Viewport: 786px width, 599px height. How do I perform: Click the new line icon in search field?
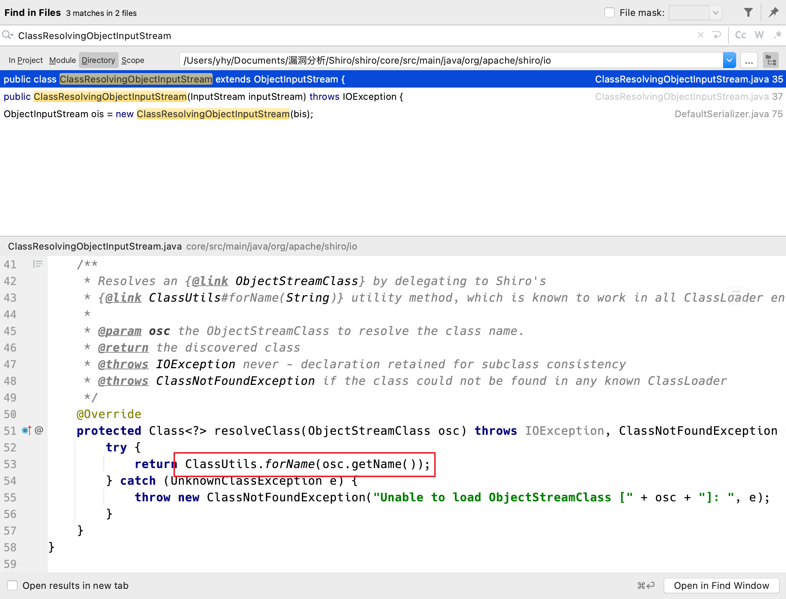point(716,35)
